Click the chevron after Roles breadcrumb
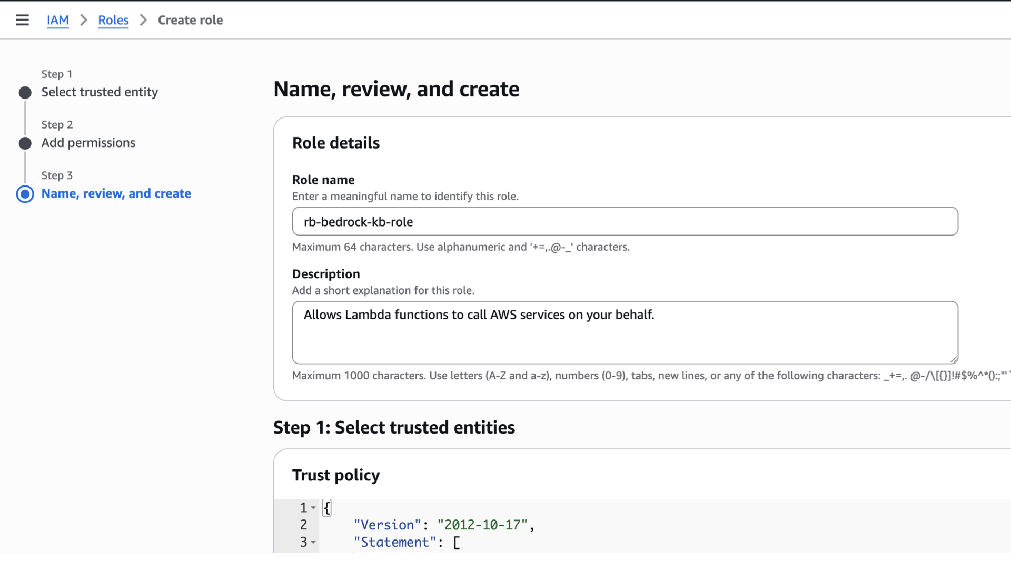Screen dimensions: 1011x569 click(143, 20)
